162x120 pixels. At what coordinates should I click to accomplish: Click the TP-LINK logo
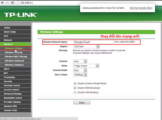[x=21, y=14]
